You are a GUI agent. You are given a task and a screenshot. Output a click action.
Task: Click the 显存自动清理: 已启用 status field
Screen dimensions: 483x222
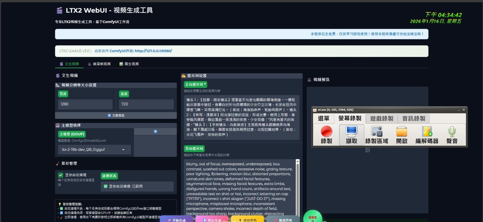tap(137, 186)
